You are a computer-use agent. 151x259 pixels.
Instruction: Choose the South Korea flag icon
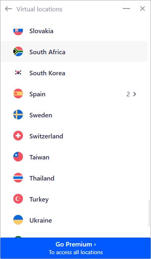tap(18, 73)
